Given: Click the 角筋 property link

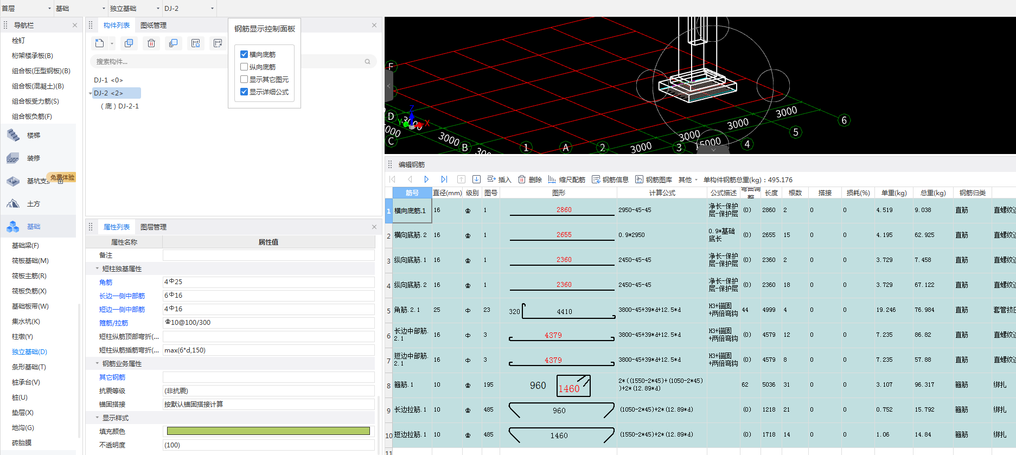Looking at the screenshot, I should click(x=106, y=283).
